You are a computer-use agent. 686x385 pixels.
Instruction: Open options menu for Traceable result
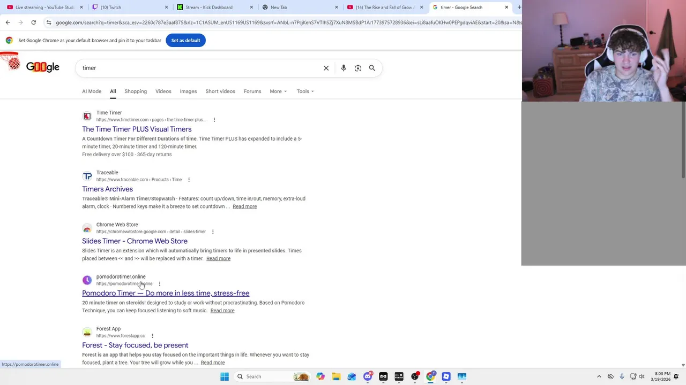(x=189, y=180)
